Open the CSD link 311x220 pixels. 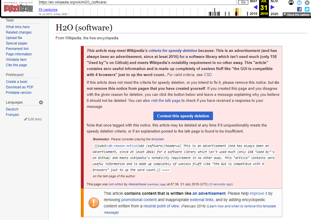[x=208, y=75]
